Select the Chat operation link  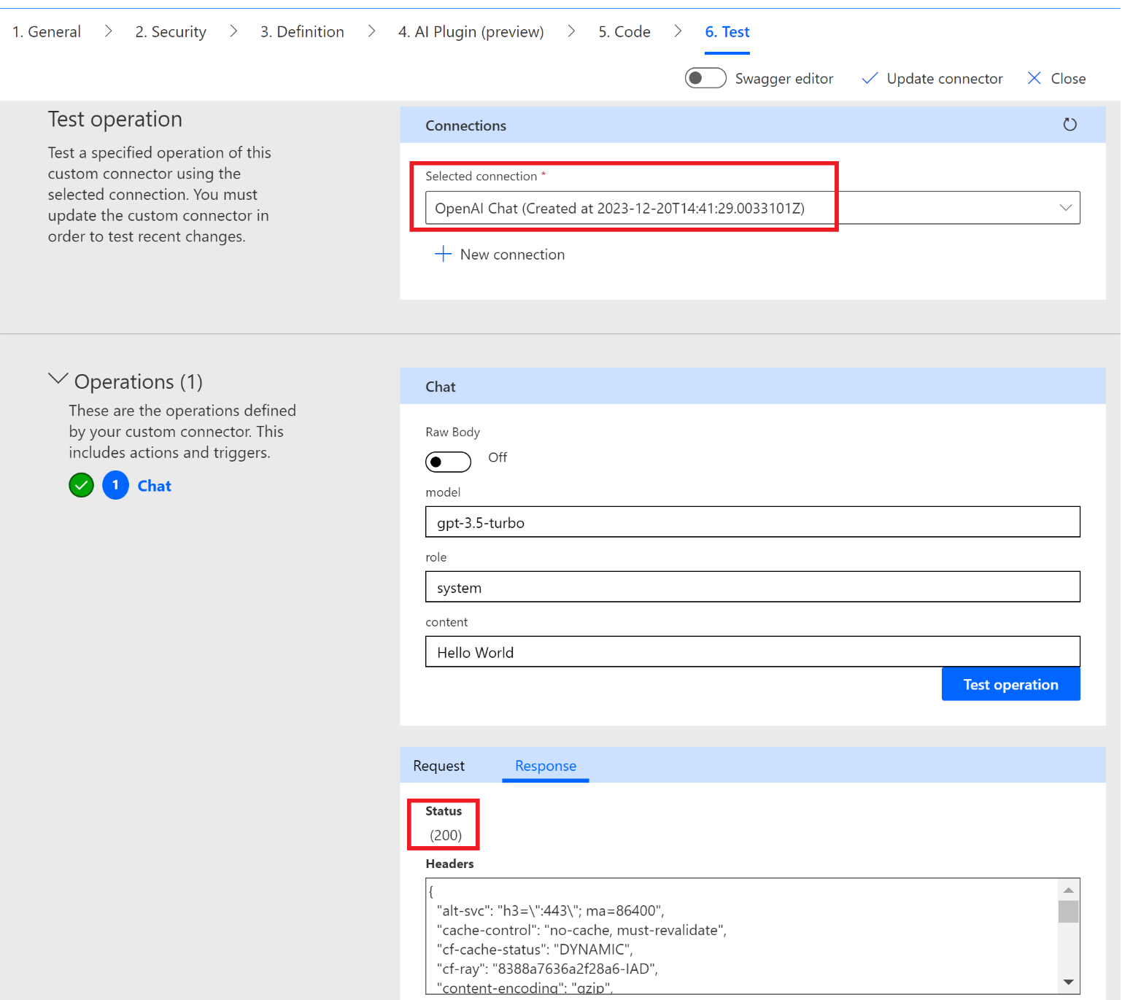tap(154, 486)
